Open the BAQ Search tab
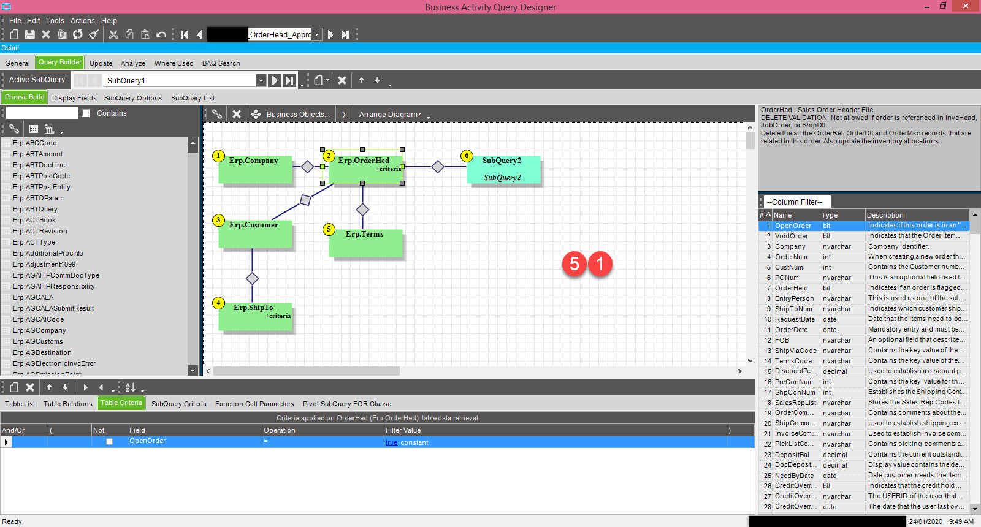Screen dimensions: 981x527 click(x=221, y=63)
